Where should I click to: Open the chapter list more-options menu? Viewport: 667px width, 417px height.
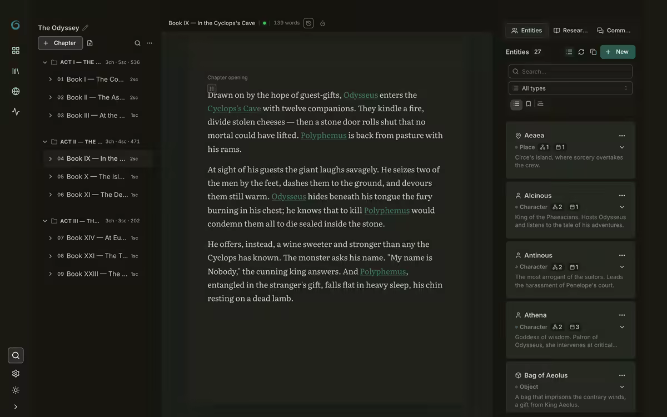[x=150, y=43]
